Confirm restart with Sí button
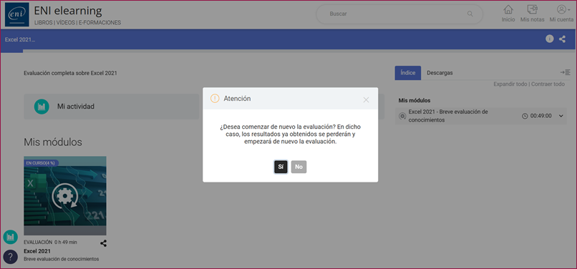Image resolution: width=577 pixels, height=269 pixels. click(x=281, y=167)
